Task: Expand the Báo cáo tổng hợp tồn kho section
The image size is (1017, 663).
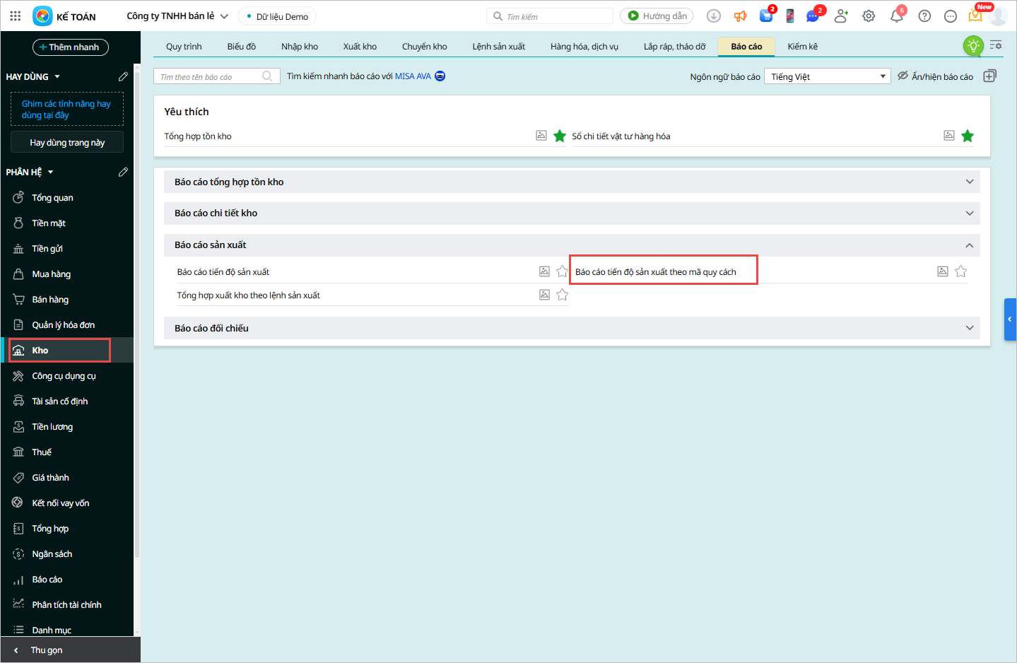Action: point(969,182)
